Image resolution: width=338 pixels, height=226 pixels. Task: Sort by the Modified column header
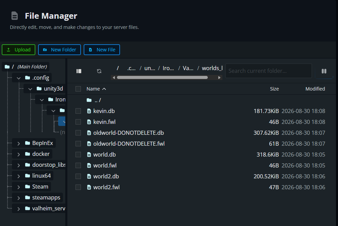coord(315,89)
